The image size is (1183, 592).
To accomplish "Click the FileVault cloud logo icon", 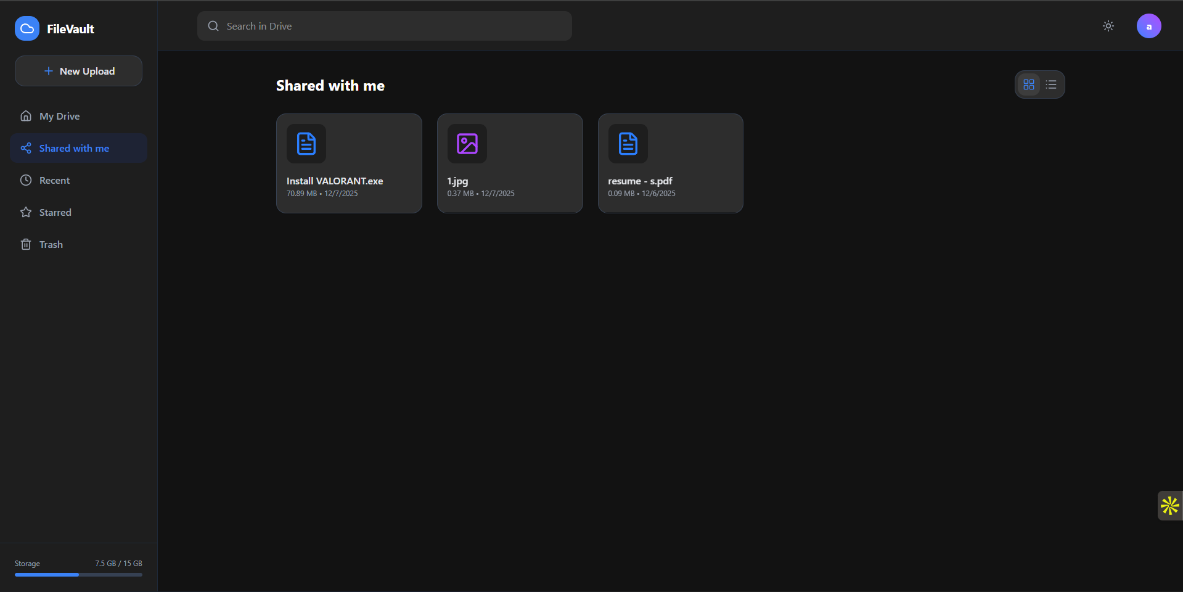I will click(x=27, y=28).
